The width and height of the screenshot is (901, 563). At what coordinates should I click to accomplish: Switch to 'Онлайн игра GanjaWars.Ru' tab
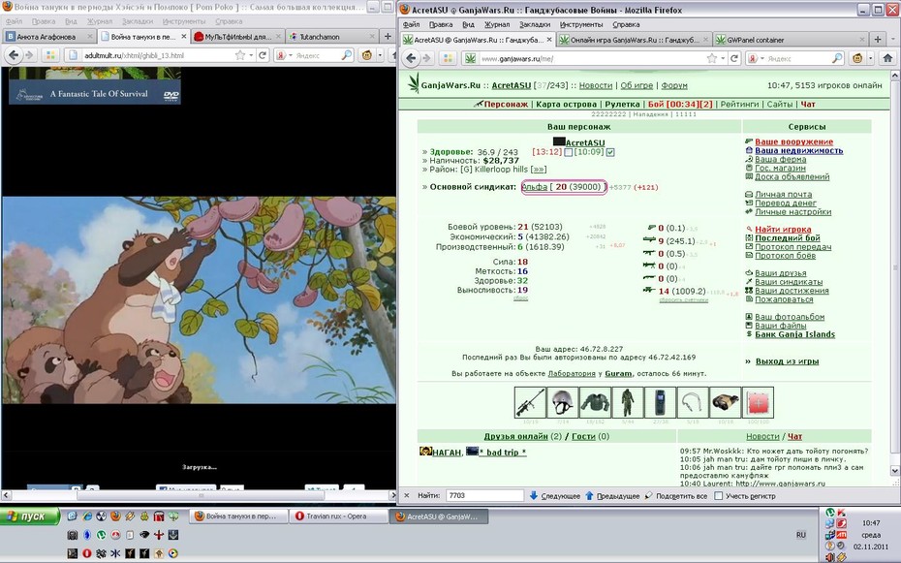coord(634,40)
